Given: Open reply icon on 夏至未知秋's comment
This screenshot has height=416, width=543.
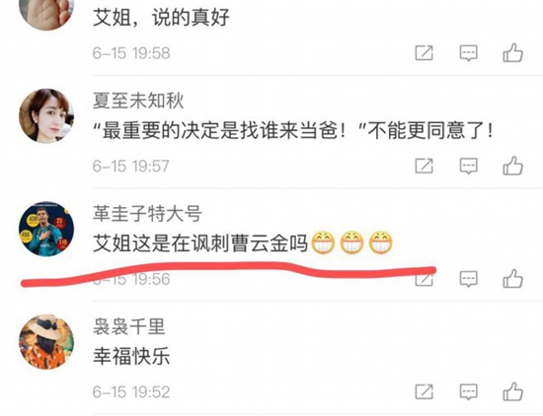Looking at the screenshot, I should 469,167.
